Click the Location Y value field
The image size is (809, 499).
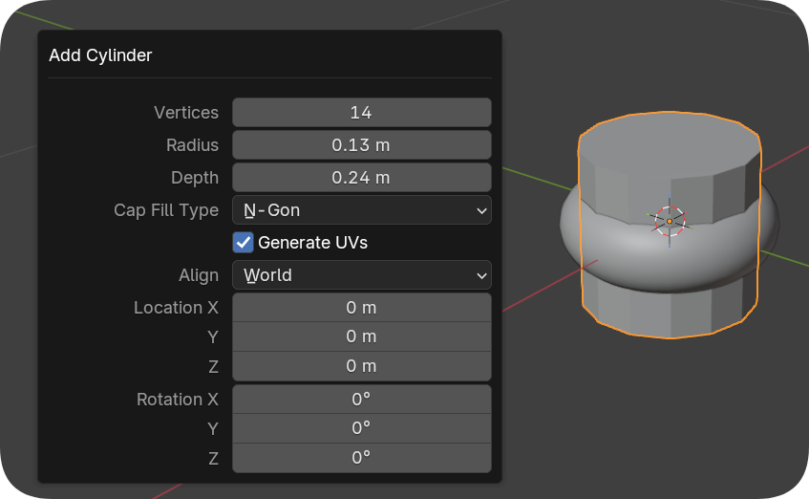tap(361, 336)
